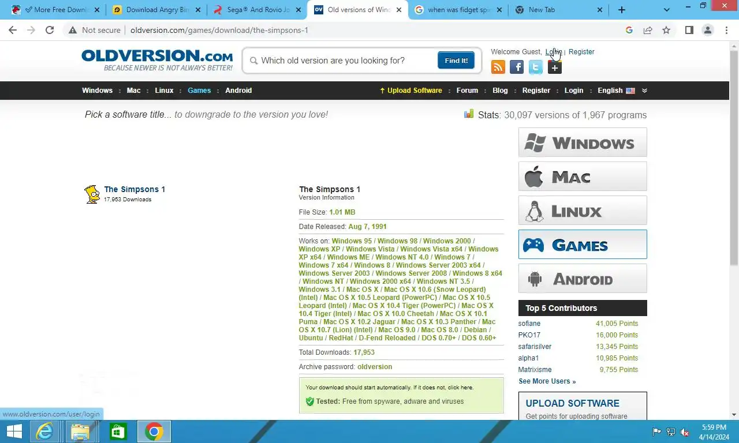Click the Find It! button
The image size is (739, 443).
[456, 61]
